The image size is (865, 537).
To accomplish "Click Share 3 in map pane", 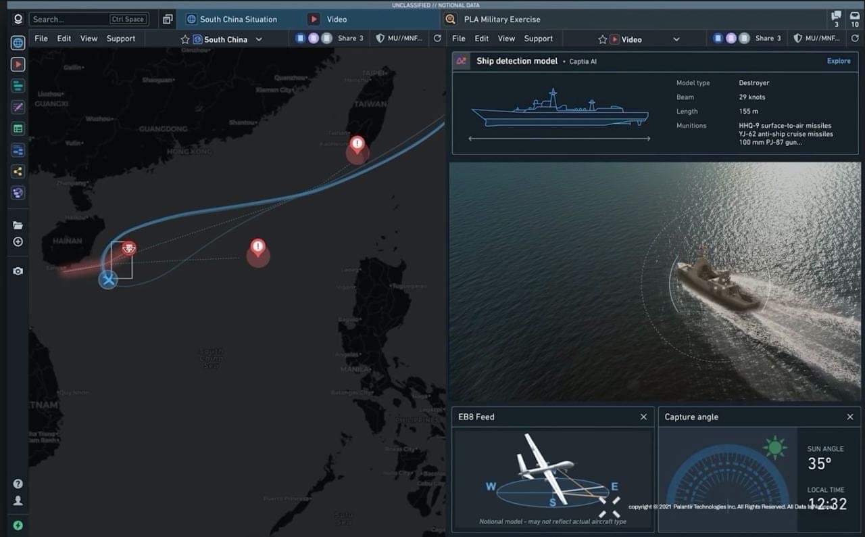I will point(351,39).
